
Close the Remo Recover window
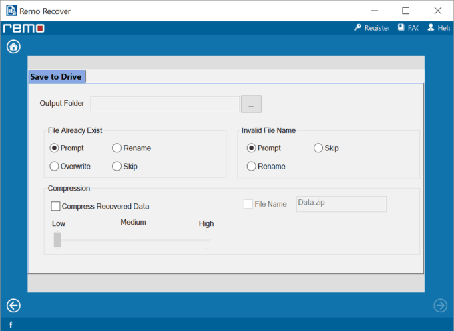[438, 11]
